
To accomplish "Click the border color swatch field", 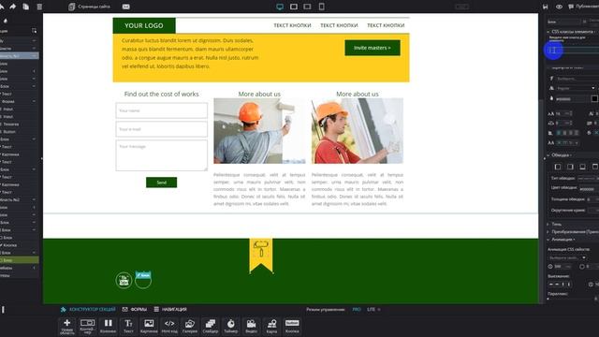I will coord(588,189).
